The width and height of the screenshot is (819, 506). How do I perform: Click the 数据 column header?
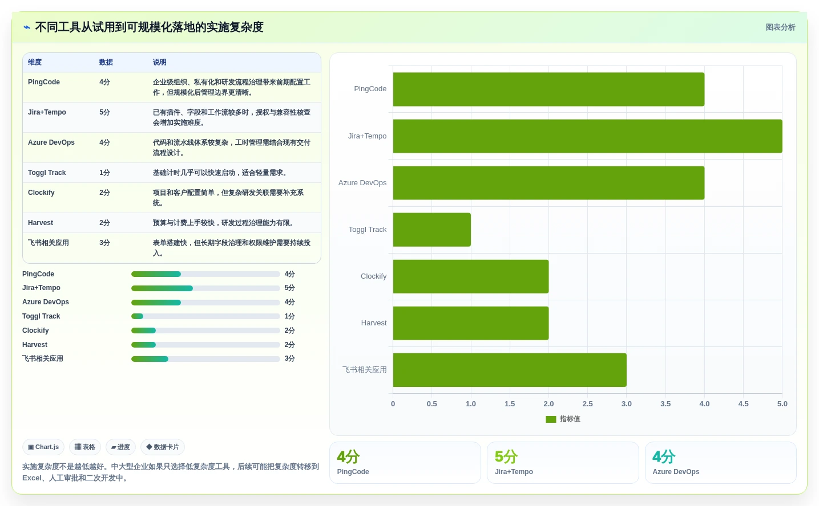pos(106,63)
